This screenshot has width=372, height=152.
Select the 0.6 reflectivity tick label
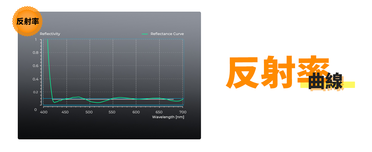(x=35, y=66)
